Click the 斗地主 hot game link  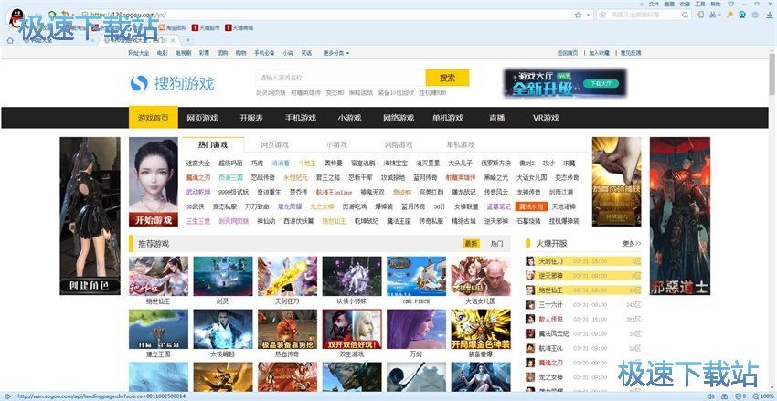point(307,163)
